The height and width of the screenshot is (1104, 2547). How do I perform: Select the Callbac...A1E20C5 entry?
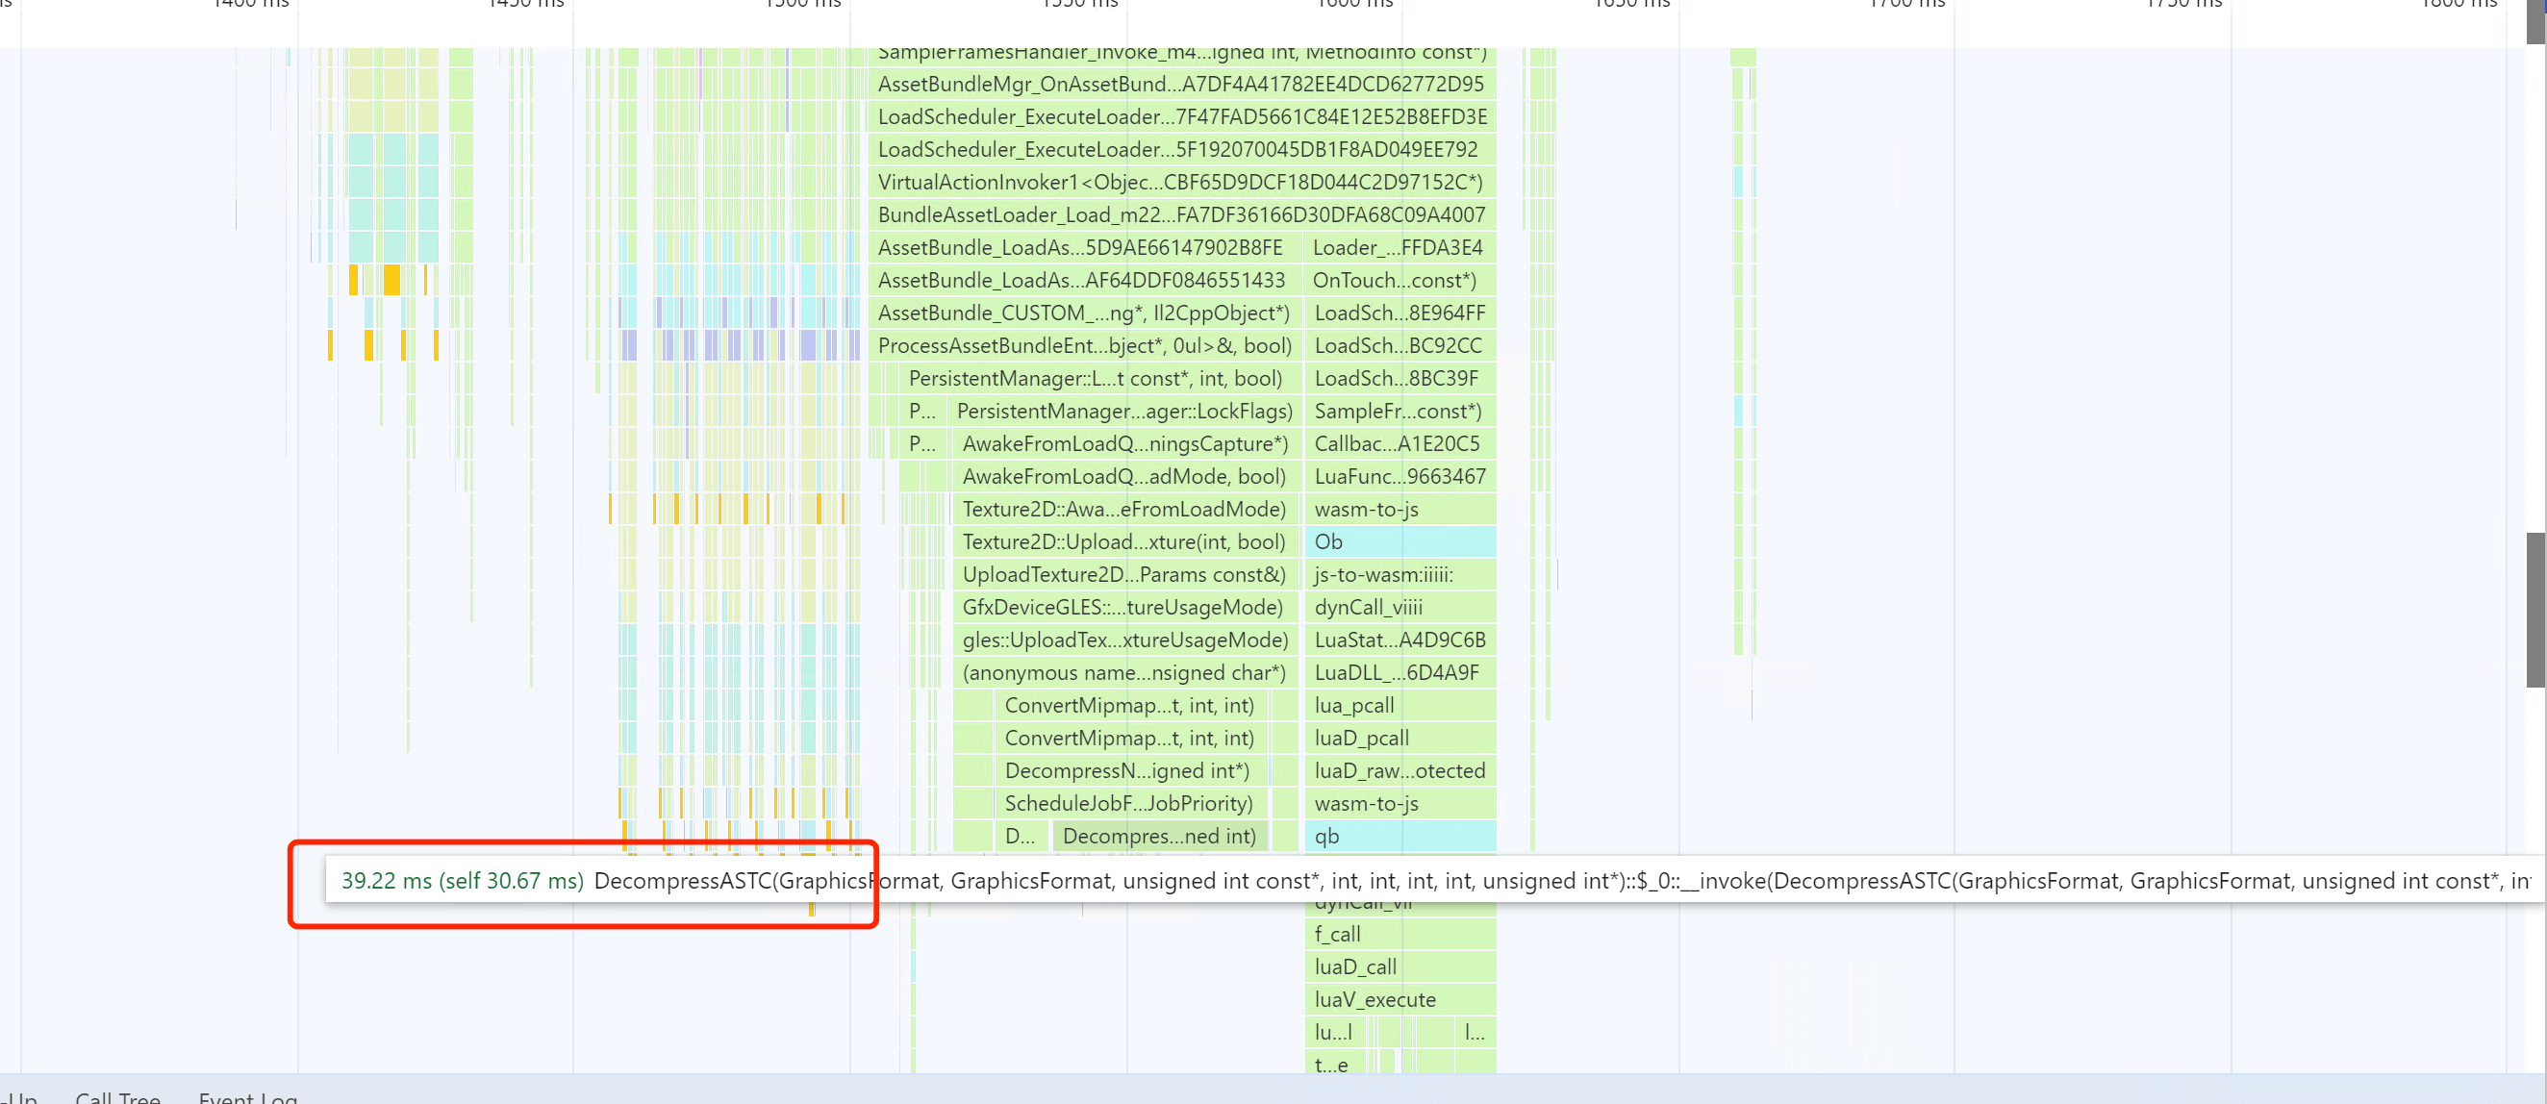1400,442
